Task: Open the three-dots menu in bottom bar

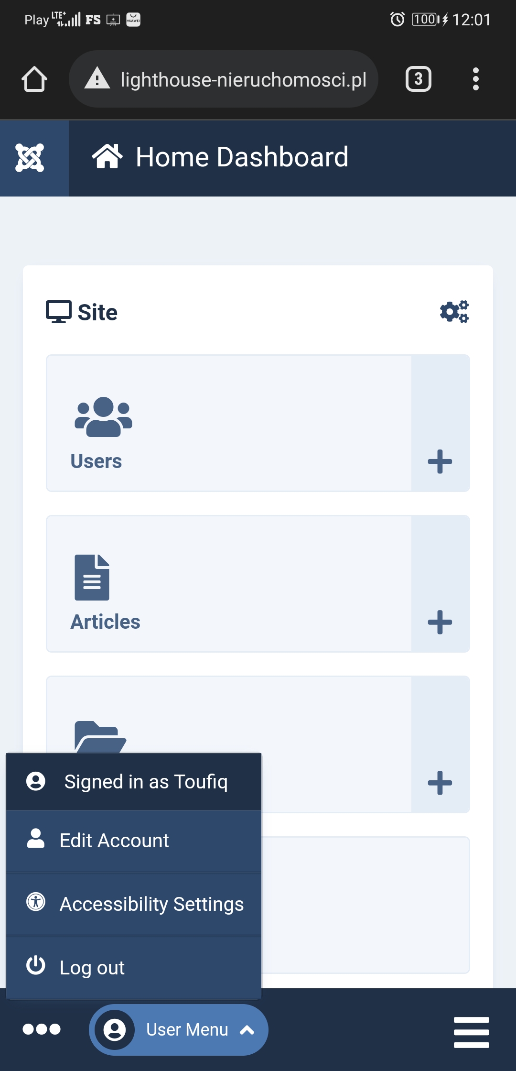Action: coord(42,1029)
